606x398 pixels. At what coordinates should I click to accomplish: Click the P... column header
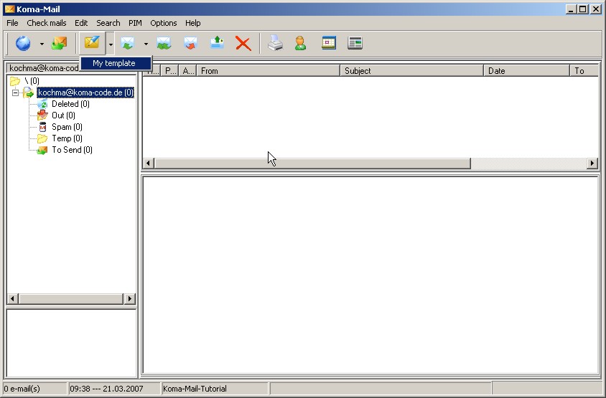(169, 71)
